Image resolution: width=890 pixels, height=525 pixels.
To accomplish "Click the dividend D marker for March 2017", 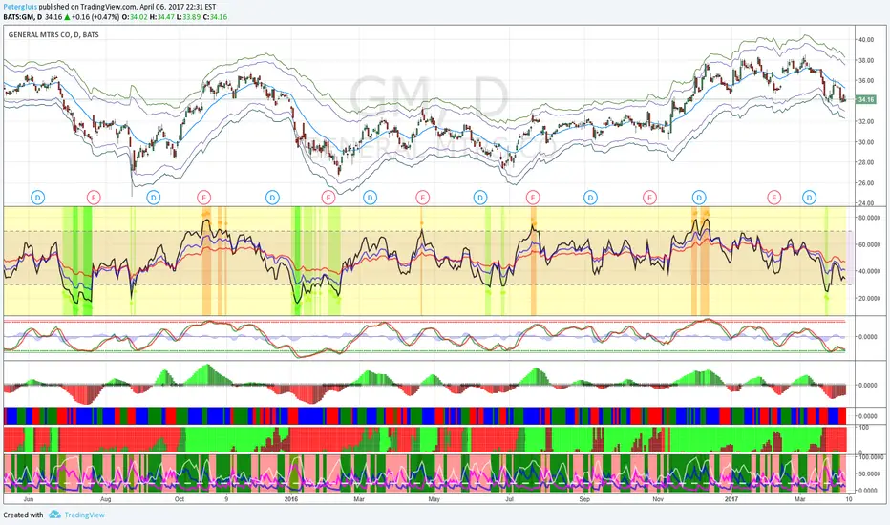I will (809, 198).
